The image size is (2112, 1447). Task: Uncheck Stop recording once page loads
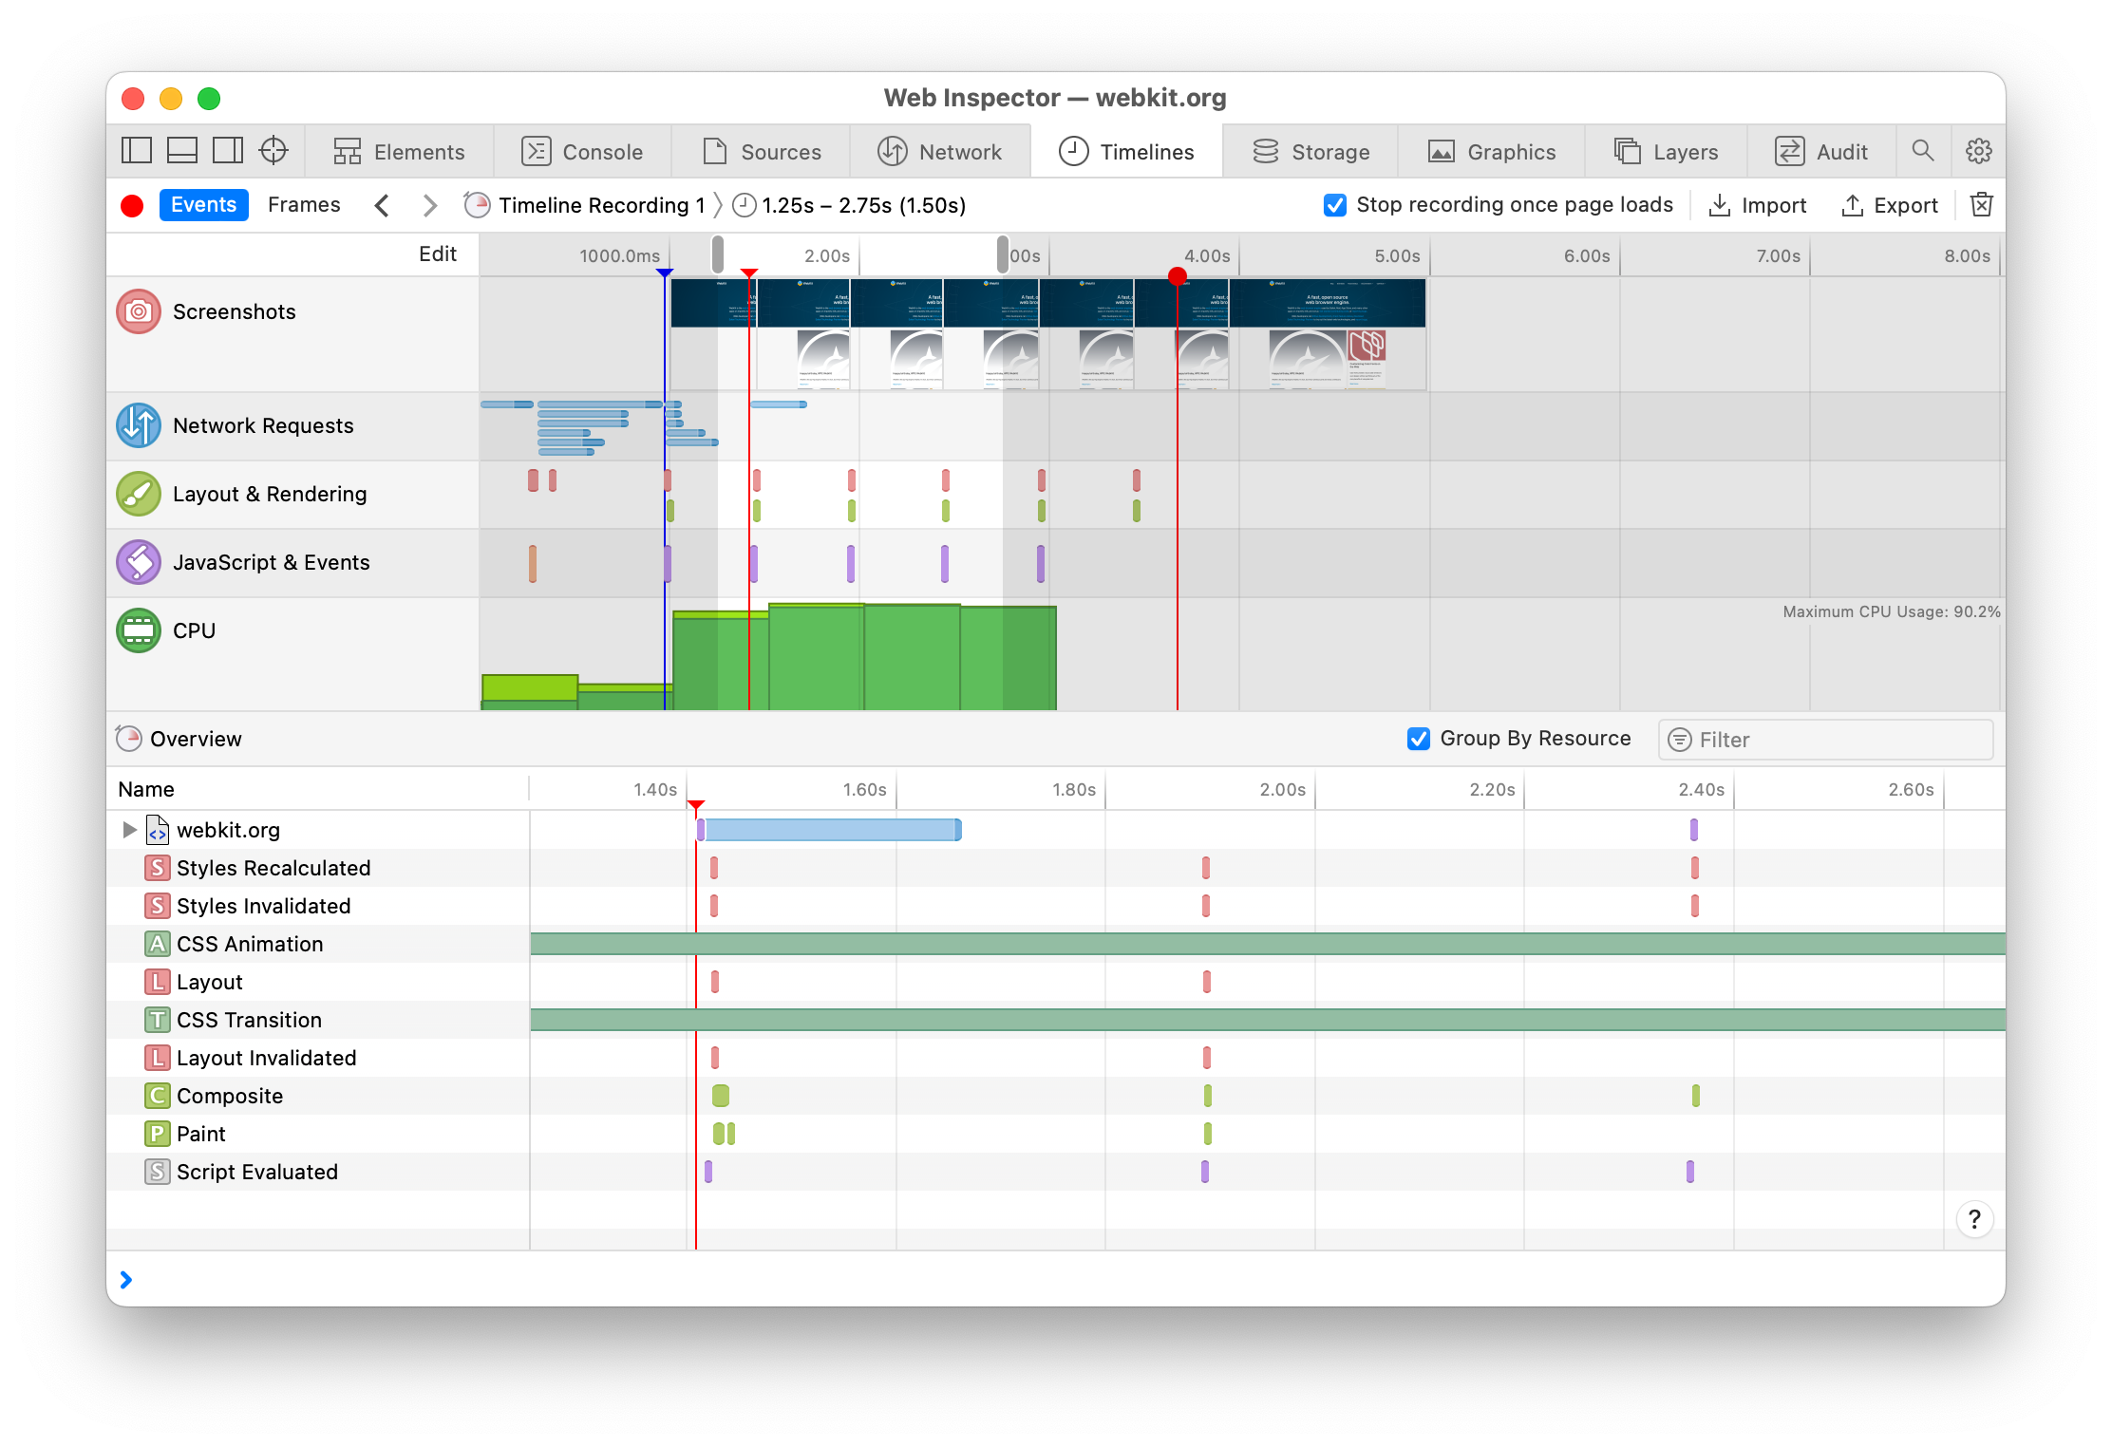(x=1334, y=205)
